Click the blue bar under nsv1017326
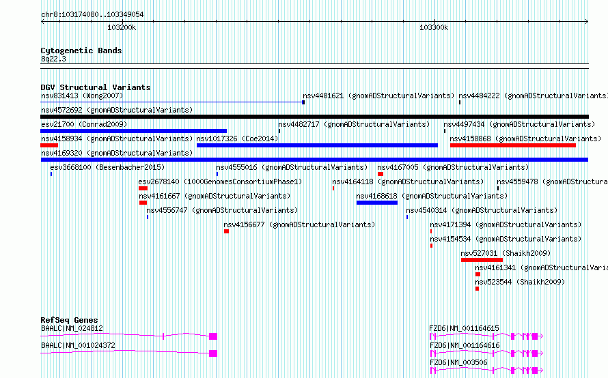 pos(317,145)
